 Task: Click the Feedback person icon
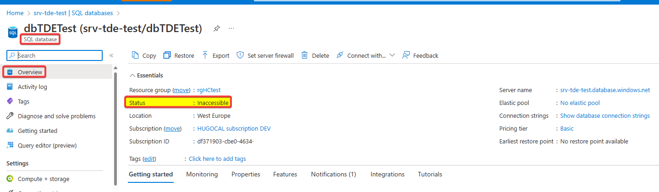(406, 55)
